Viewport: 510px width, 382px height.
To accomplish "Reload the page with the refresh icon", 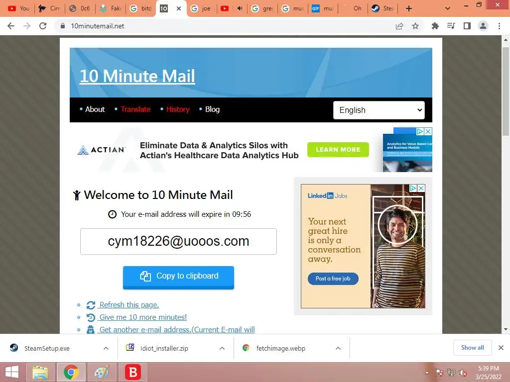I will [43, 26].
